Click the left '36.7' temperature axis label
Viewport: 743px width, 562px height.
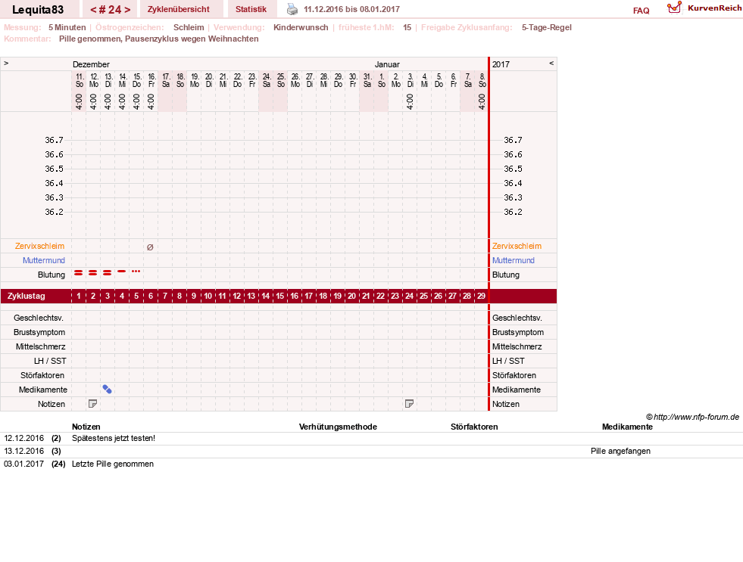54,140
